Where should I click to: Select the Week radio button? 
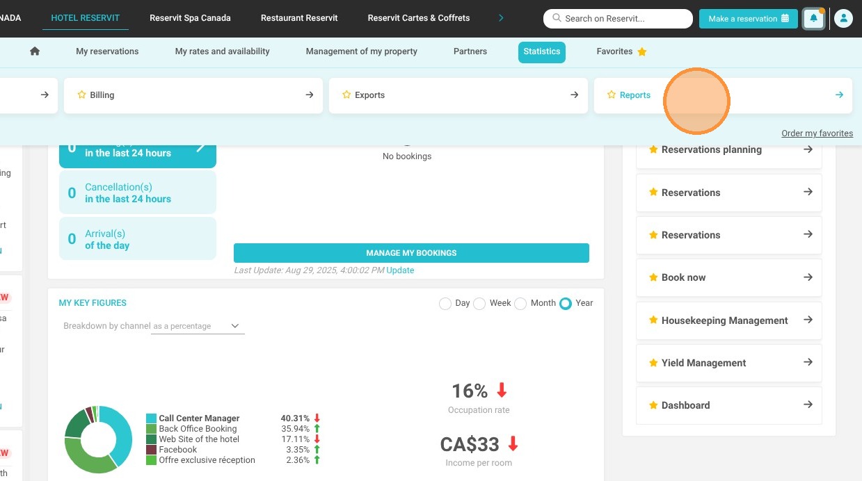479,304
